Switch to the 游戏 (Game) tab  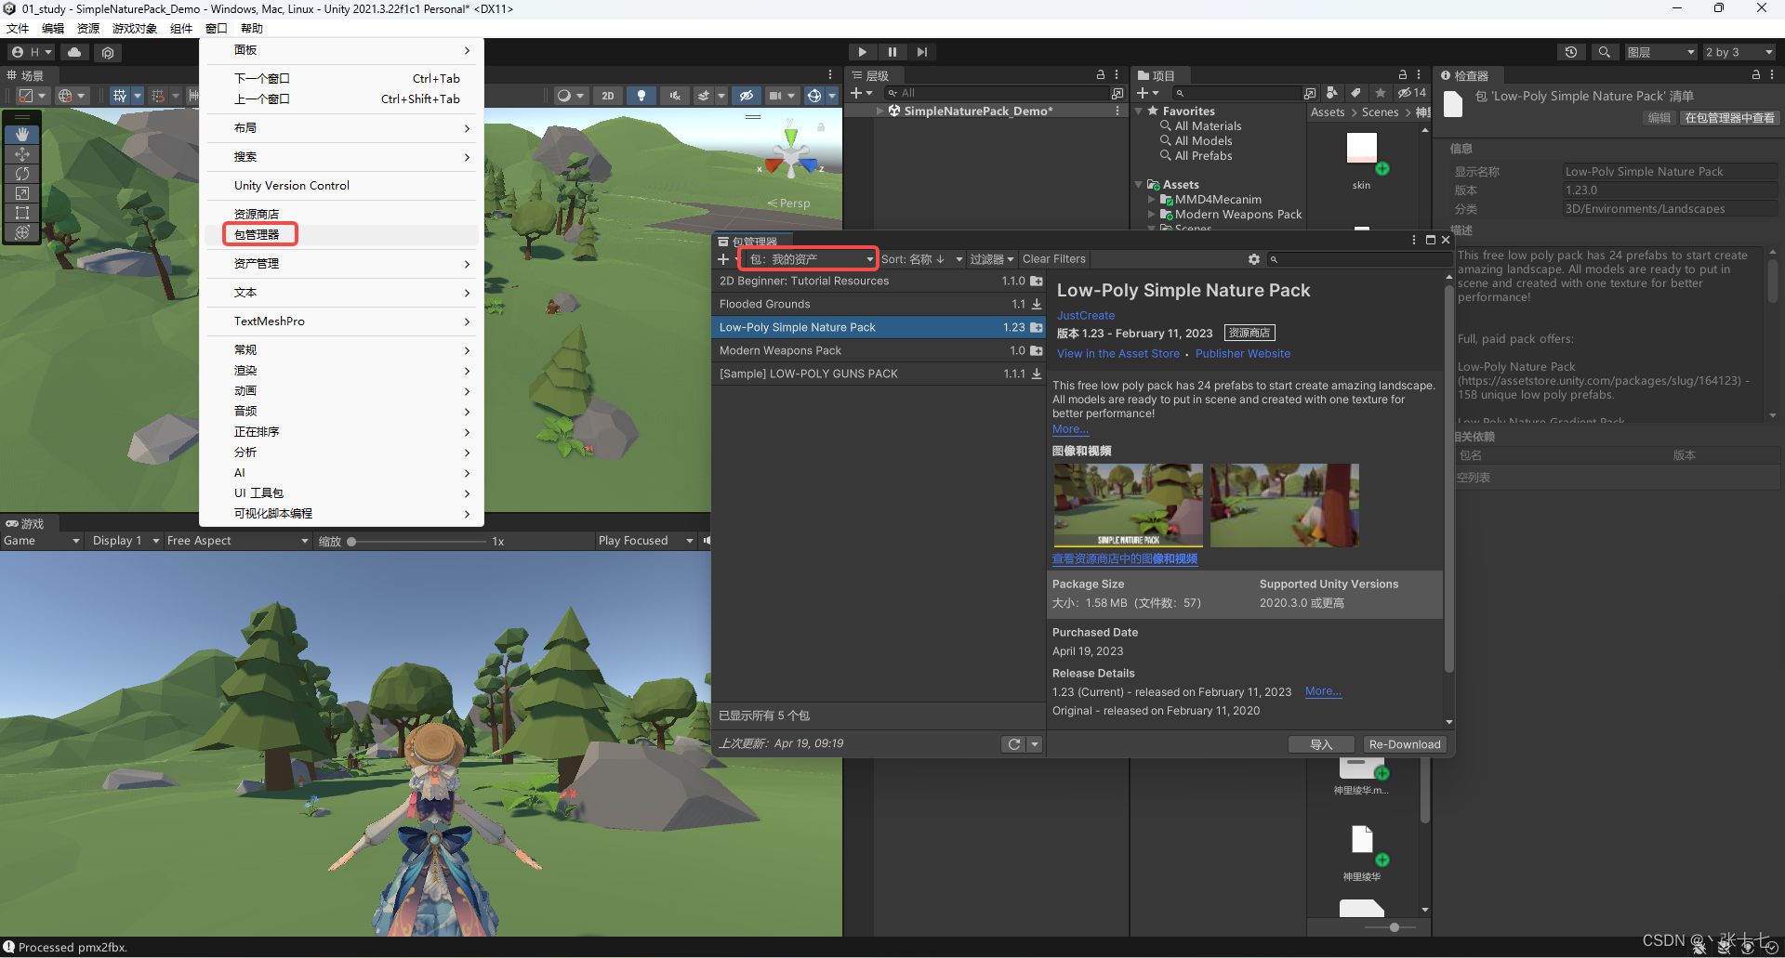pos(28,522)
